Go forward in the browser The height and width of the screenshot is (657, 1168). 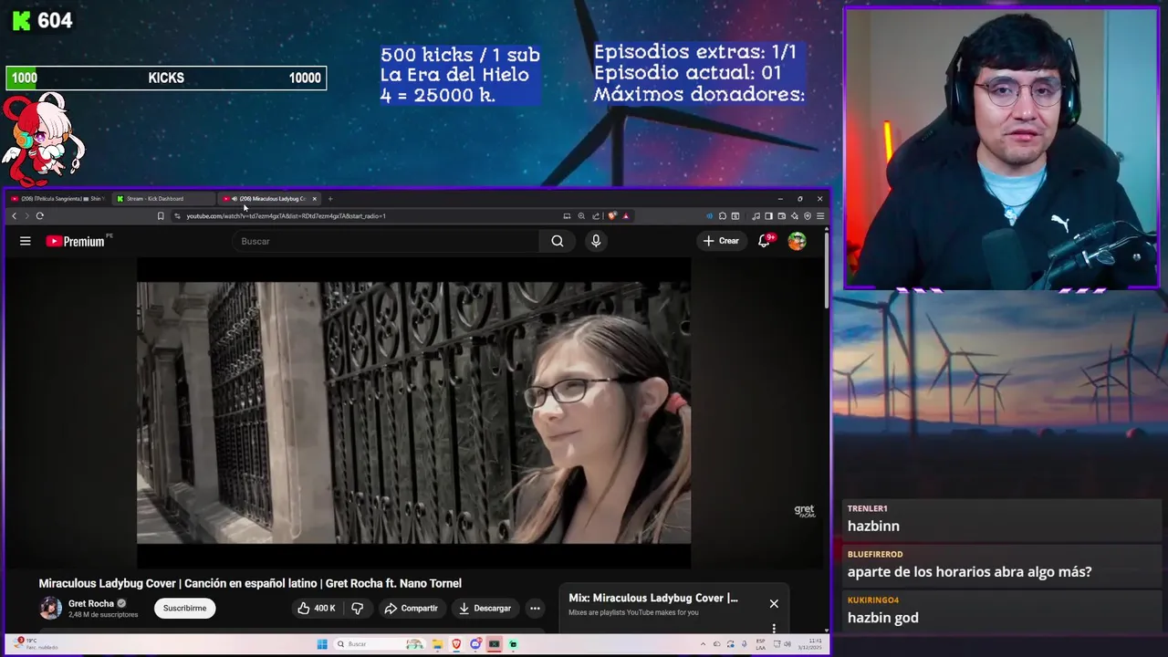26,216
